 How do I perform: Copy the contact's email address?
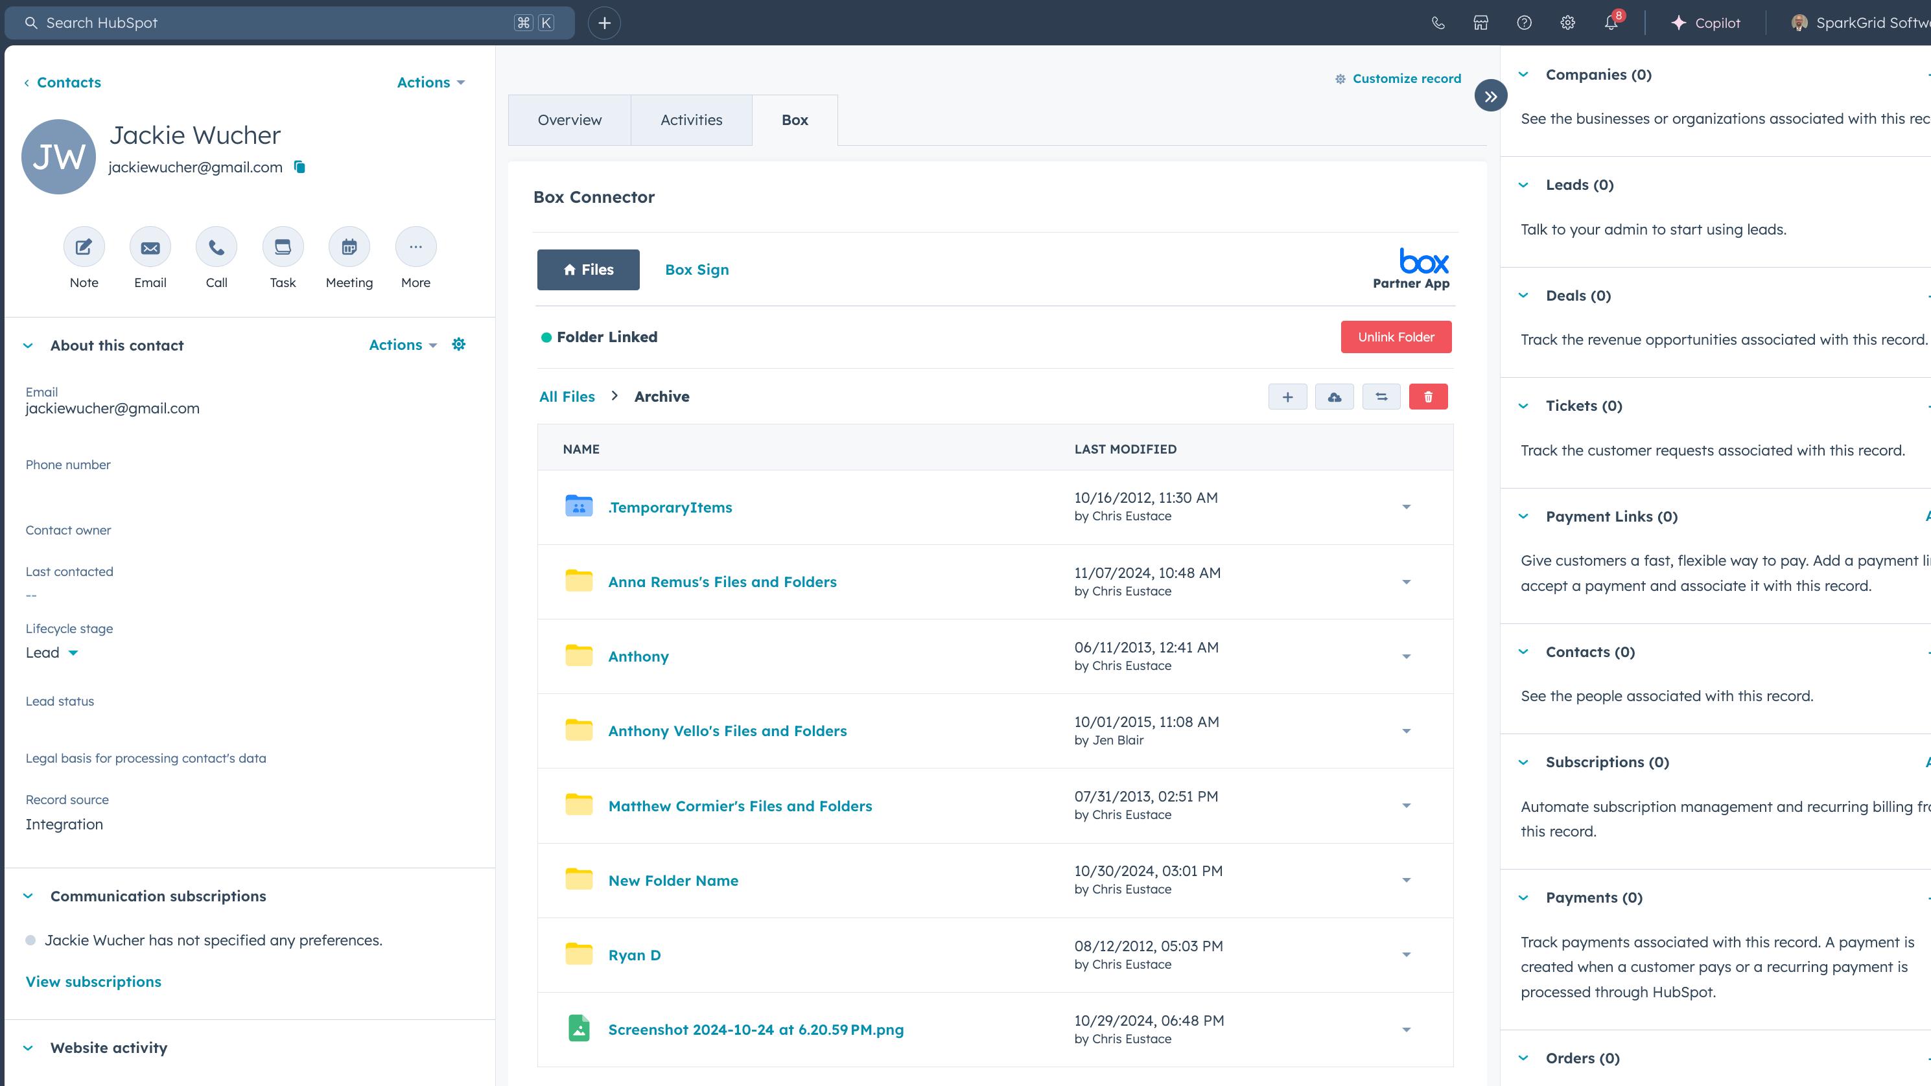298,167
